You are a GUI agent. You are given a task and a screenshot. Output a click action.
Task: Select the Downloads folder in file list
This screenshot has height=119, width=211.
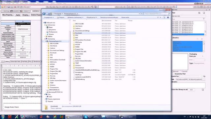click(x=78, y=33)
